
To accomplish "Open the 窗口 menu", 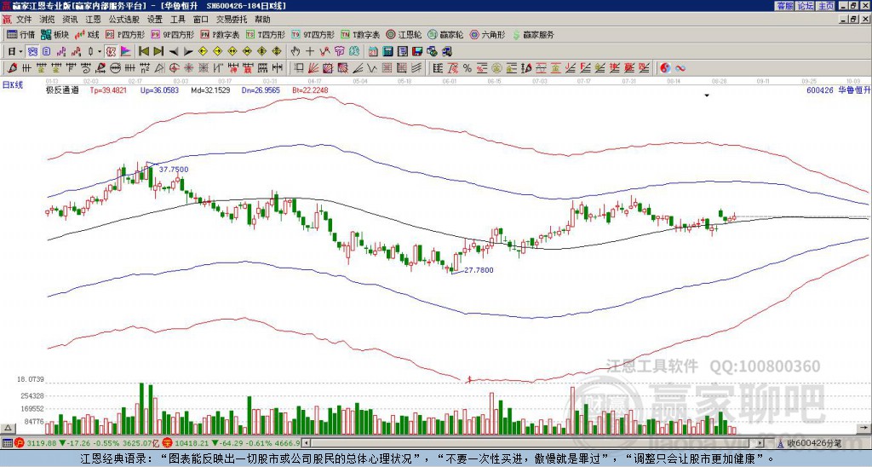I will [201, 20].
